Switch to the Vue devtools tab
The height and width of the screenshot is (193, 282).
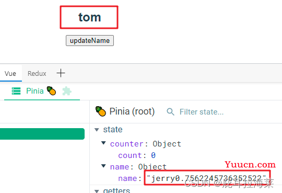[10, 74]
